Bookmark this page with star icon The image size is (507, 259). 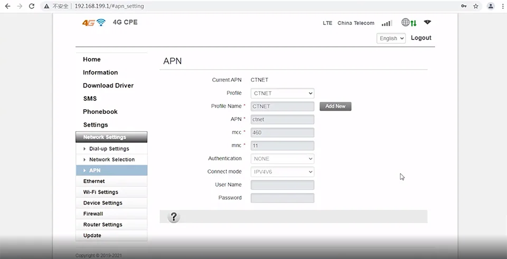coord(476,6)
